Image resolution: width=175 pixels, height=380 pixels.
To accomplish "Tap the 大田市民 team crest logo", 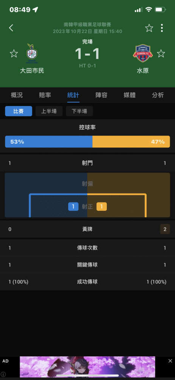I will [32, 54].
